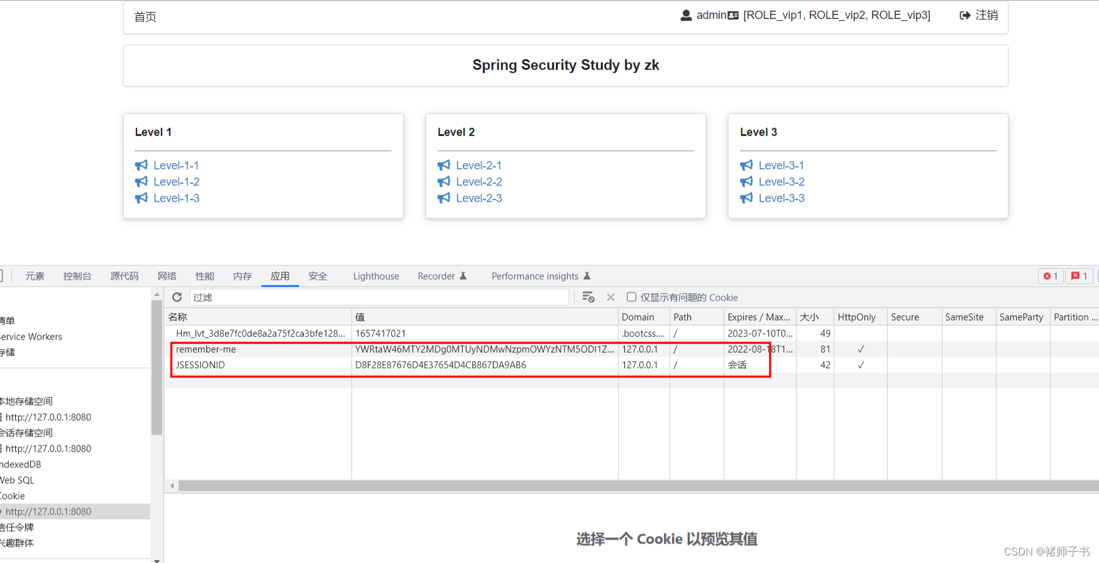Open the Level-3-1 link
Screen dimensions: 1099x563
coord(781,165)
